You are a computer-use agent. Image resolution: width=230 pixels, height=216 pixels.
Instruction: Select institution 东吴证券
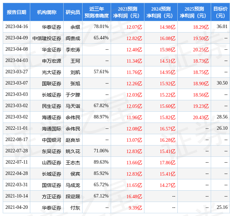point(52,151)
